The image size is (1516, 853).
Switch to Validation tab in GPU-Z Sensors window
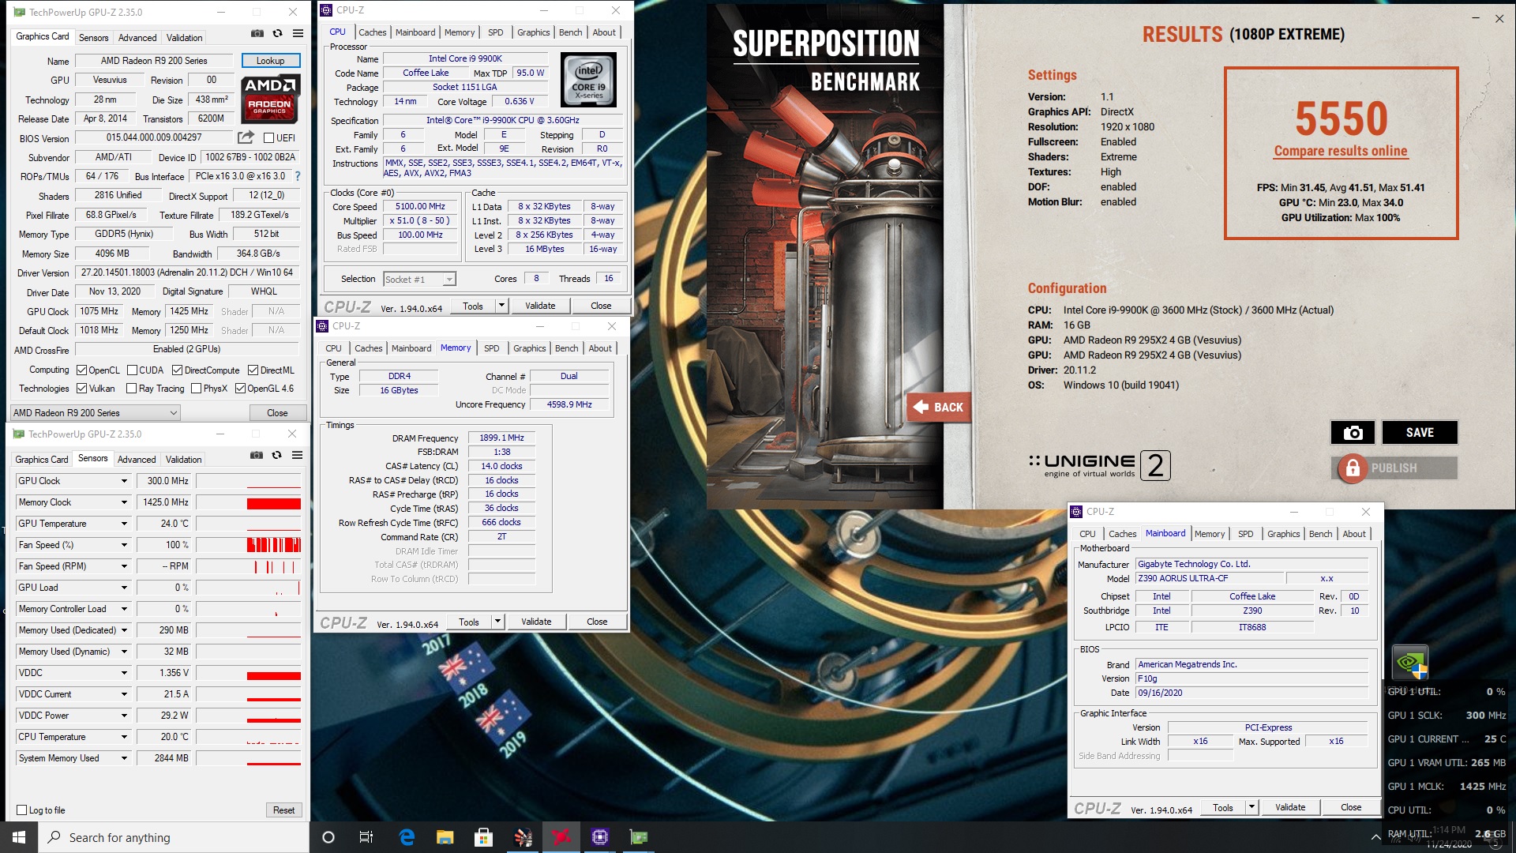[x=183, y=459]
